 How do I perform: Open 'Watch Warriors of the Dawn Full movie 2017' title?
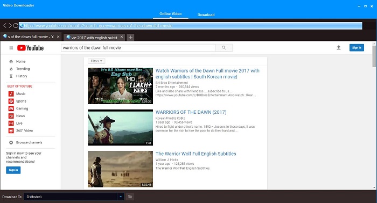207,74
